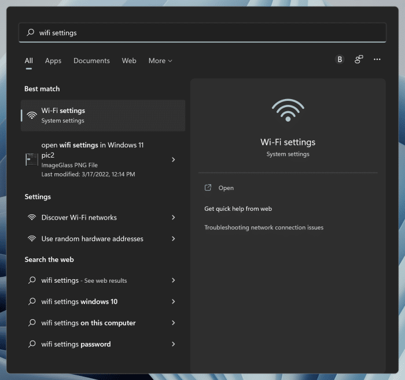
Task: Switch to the Web tab
Action: (129, 61)
